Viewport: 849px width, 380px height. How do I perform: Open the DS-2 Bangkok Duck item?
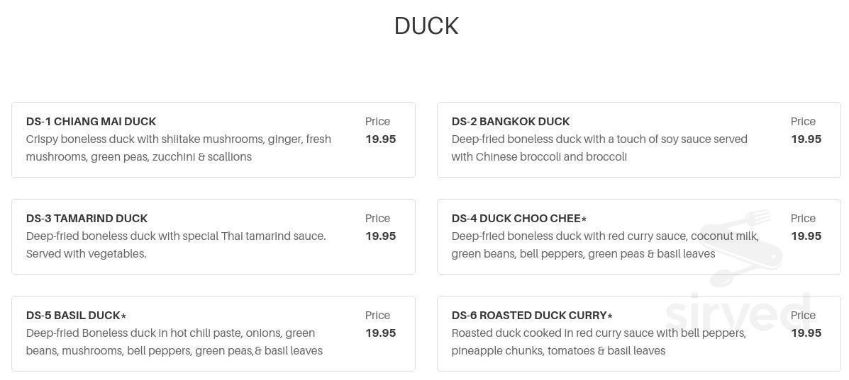point(639,139)
